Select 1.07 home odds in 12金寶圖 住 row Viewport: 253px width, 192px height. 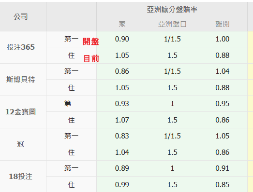coord(122,120)
